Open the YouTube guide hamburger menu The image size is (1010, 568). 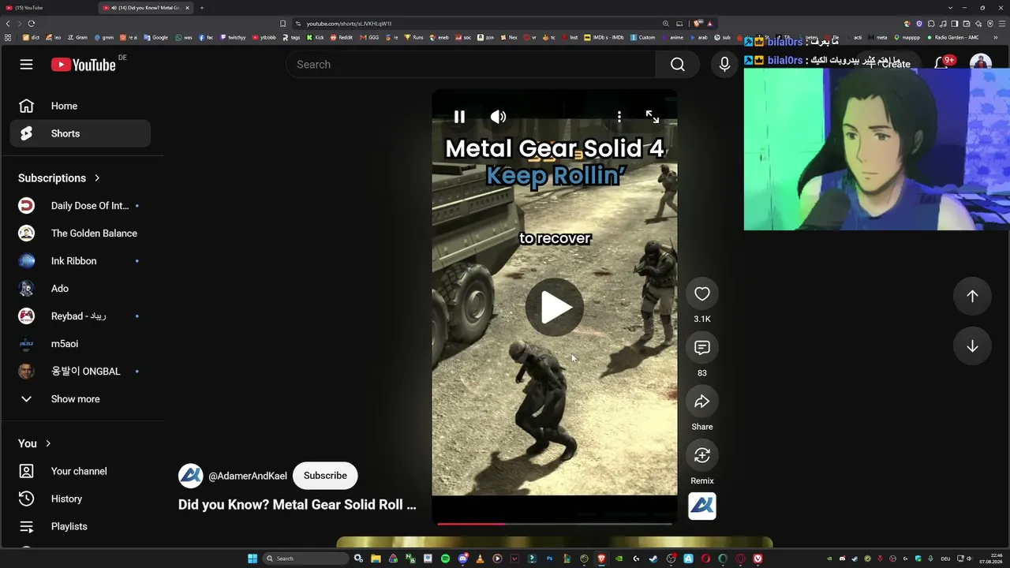(26, 65)
